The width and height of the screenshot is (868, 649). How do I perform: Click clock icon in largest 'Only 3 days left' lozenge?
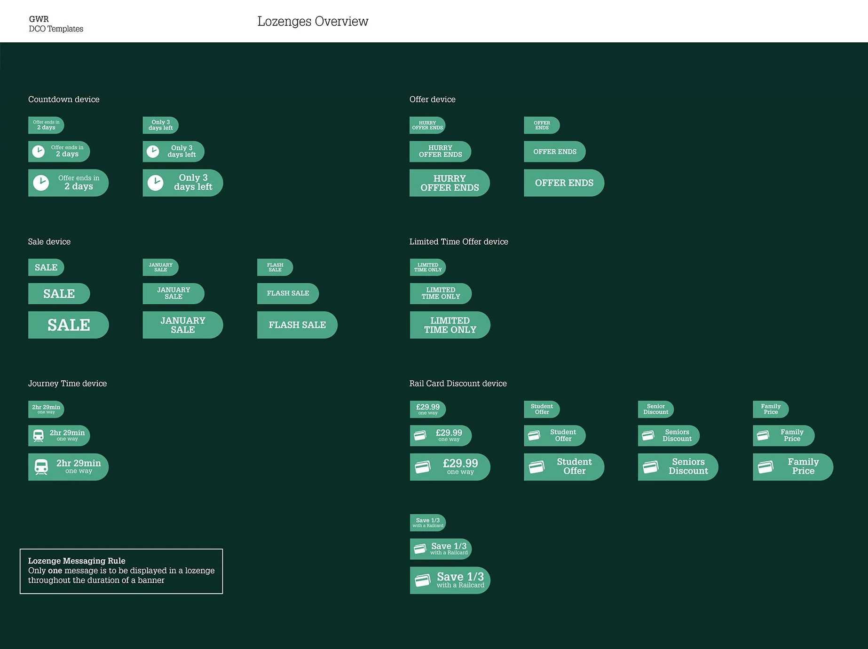click(x=156, y=183)
